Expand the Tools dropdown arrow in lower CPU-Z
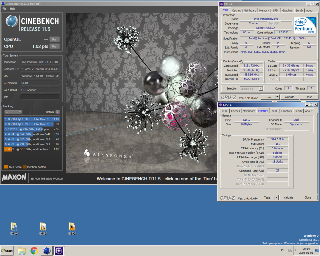 coord(276,197)
